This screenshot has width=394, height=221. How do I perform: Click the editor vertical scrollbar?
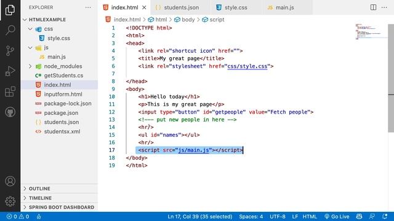pos(391,78)
